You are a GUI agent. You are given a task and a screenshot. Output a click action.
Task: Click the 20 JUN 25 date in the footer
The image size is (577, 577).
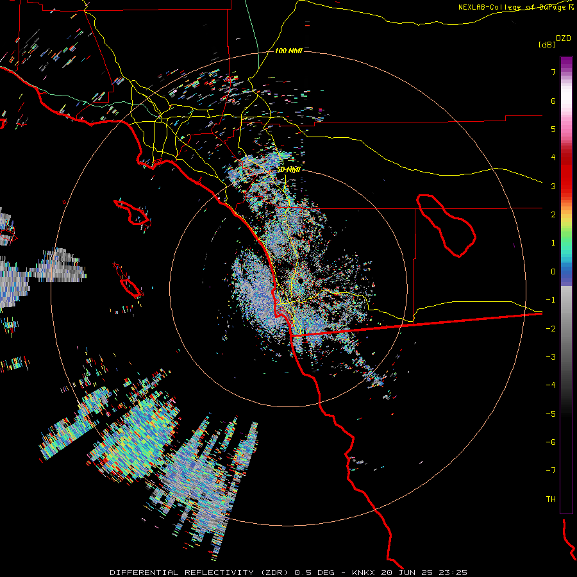pyautogui.click(x=406, y=573)
